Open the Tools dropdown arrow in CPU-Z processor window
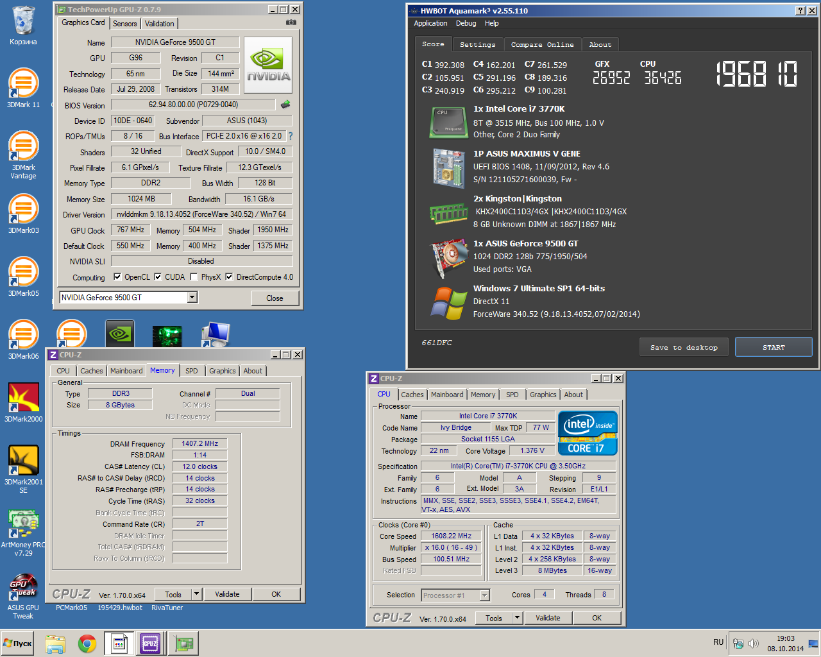 518,618
